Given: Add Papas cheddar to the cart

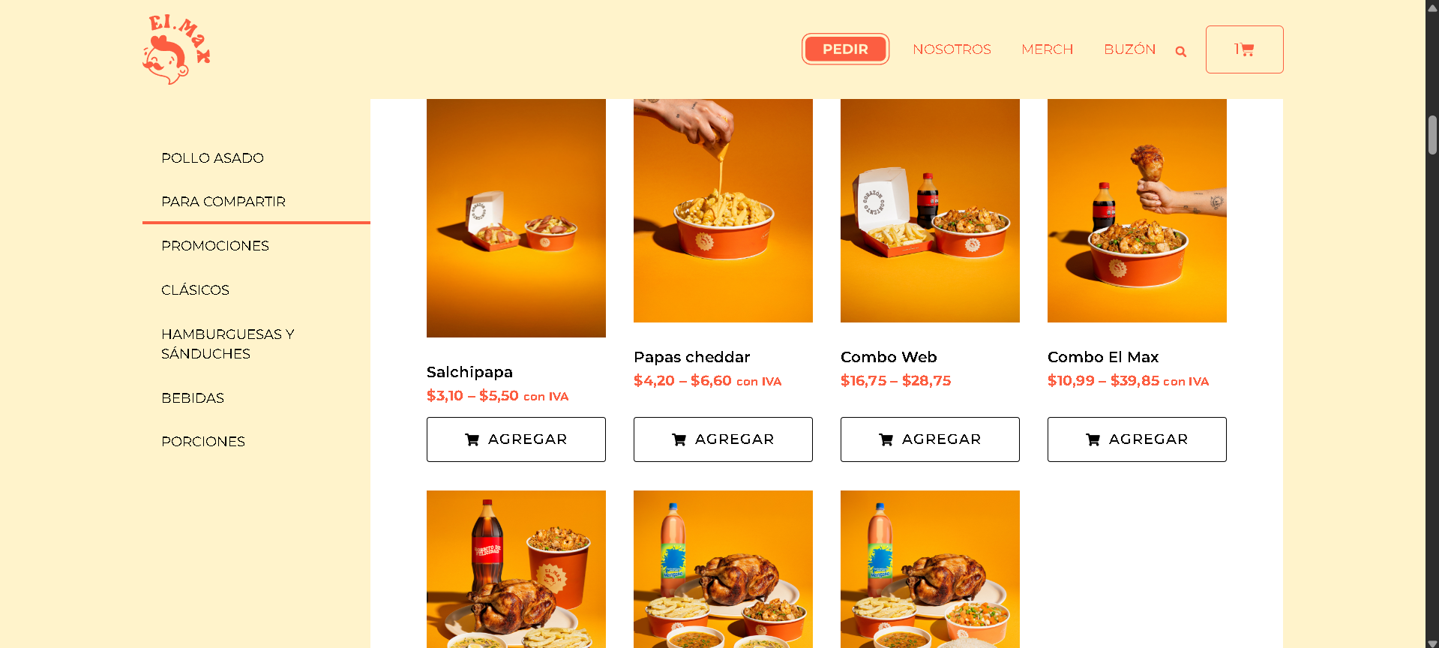Looking at the screenshot, I should (723, 439).
